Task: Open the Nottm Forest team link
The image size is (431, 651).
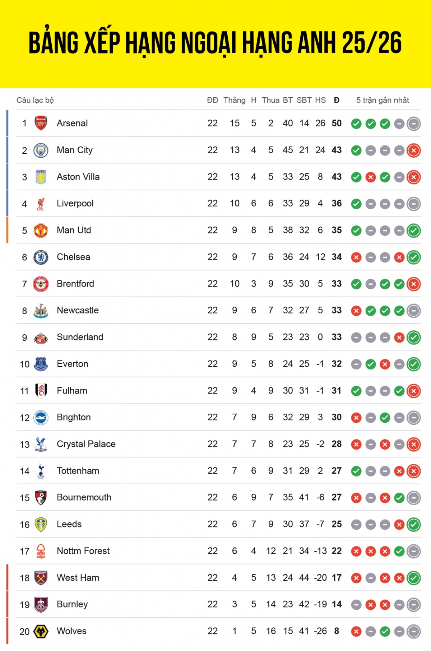Action: point(83,551)
